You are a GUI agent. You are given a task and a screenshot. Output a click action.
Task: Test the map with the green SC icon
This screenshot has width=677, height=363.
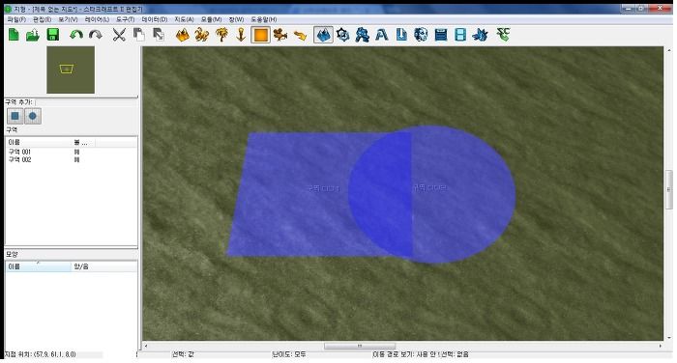tap(504, 34)
